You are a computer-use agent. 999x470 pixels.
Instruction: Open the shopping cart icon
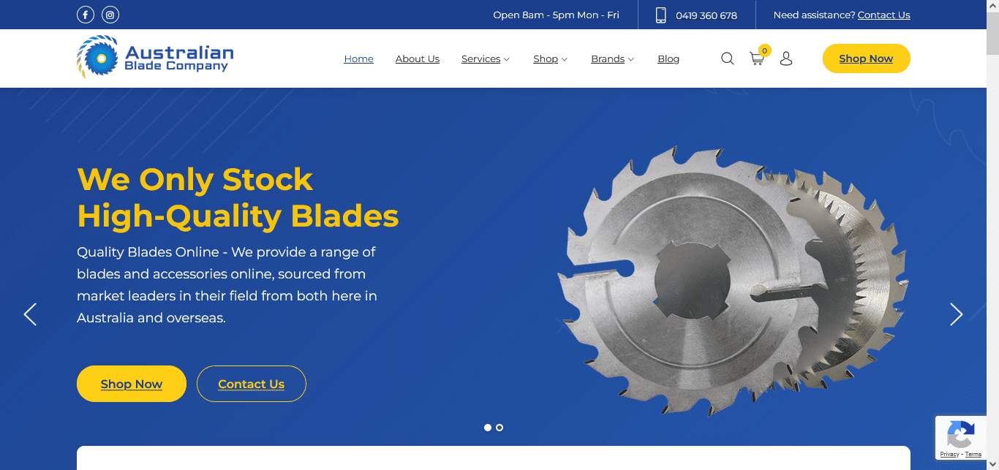pos(757,58)
